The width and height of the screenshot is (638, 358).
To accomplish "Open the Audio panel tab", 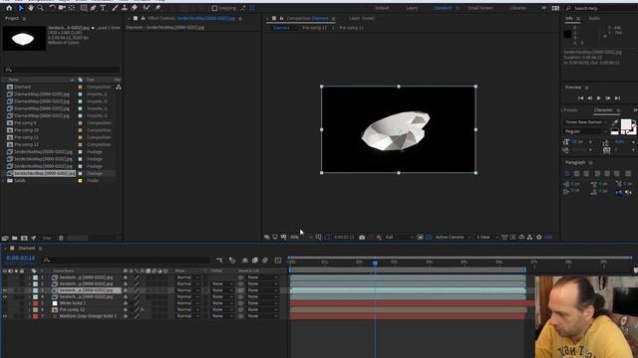I will [x=594, y=18].
